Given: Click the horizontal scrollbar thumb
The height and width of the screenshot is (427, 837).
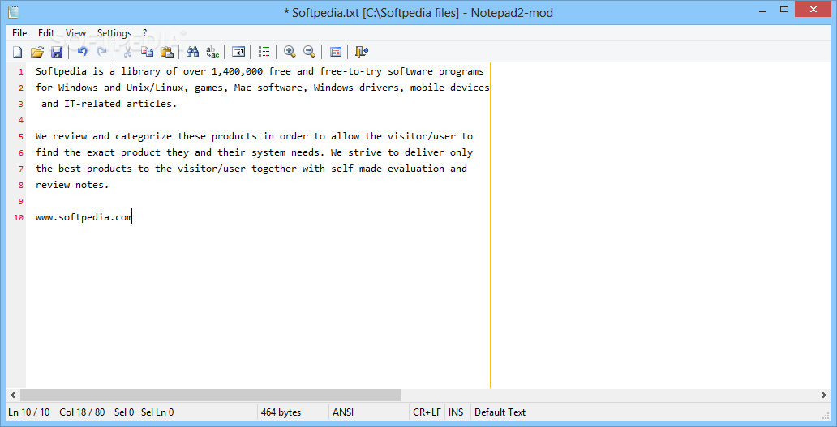Looking at the screenshot, I should [x=210, y=395].
